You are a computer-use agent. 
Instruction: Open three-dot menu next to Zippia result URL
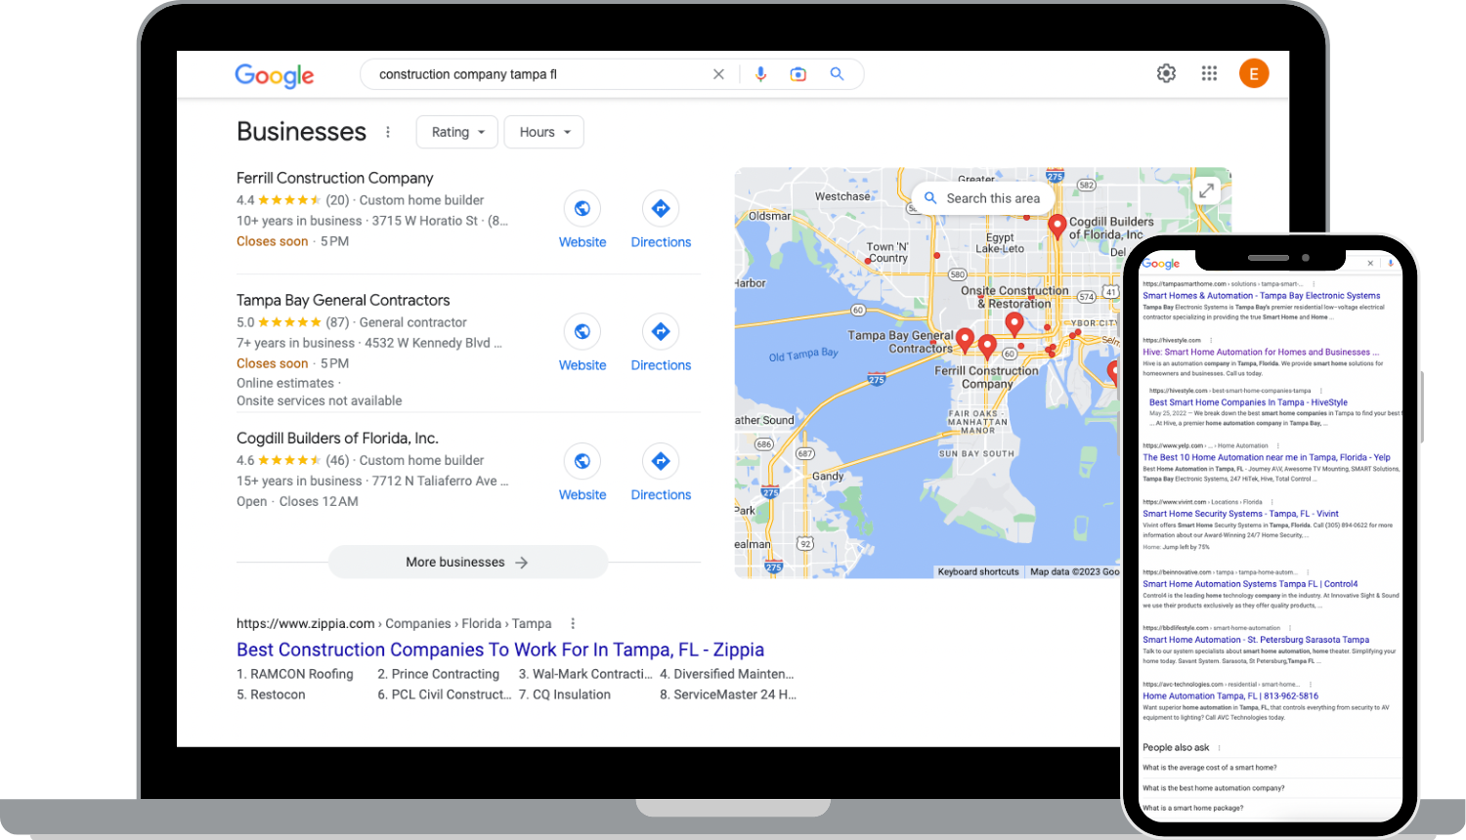[x=573, y=623]
